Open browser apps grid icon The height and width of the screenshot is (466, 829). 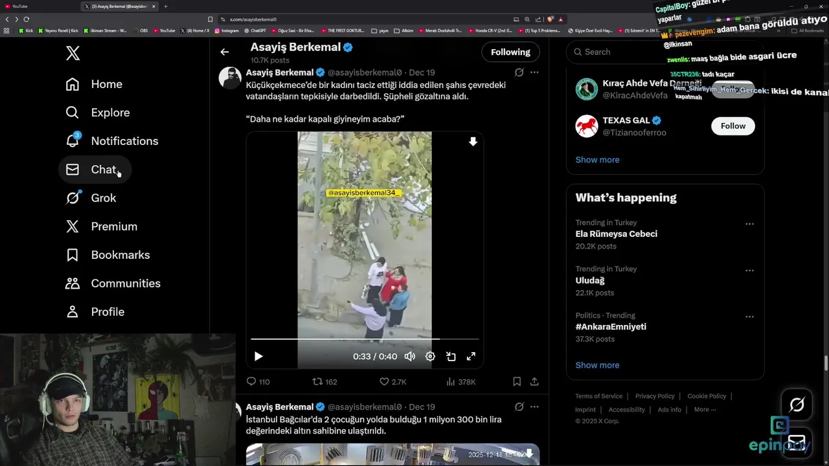(x=7, y=30)
